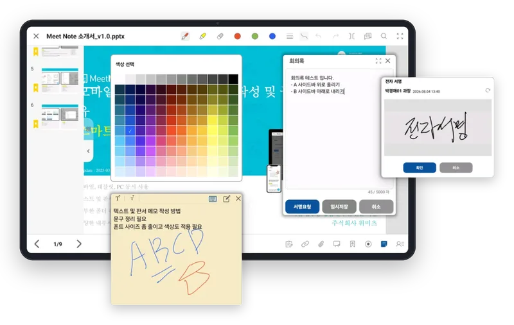Click the 1/9 page indicator

[x=58, y=244]
